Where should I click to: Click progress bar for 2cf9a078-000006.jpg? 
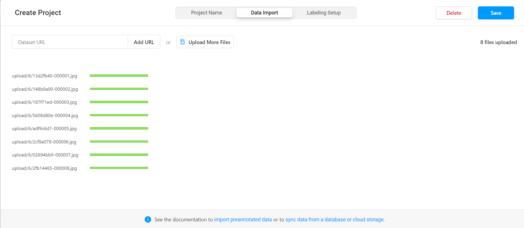tap(119, 142)
